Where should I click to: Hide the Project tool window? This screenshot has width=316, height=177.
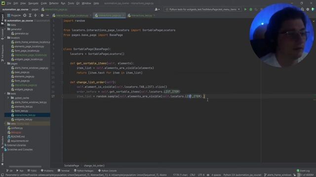(47, 15)
